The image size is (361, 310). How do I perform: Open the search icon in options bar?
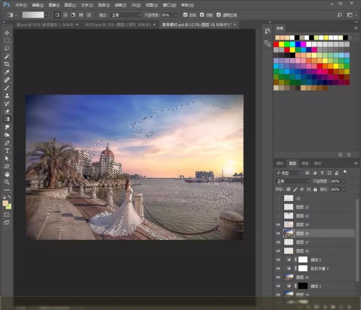339,15
